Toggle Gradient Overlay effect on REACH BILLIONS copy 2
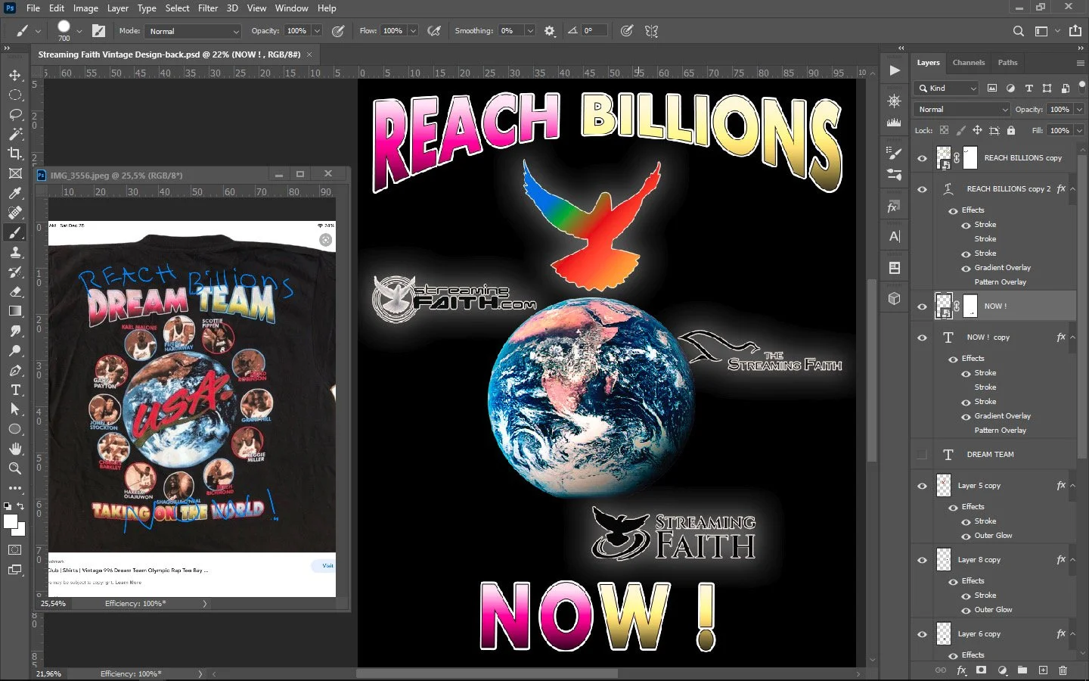 pyautogui.click(x=966, y=268)
